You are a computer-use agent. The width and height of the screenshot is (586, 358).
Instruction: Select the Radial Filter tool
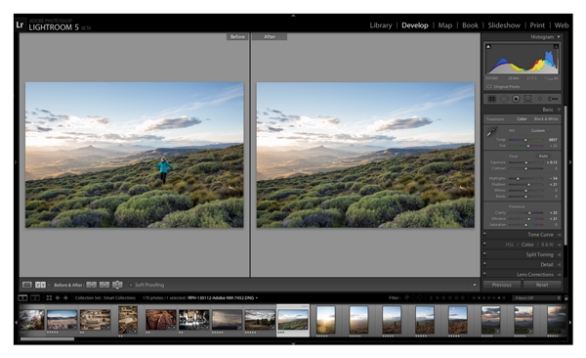540,99
